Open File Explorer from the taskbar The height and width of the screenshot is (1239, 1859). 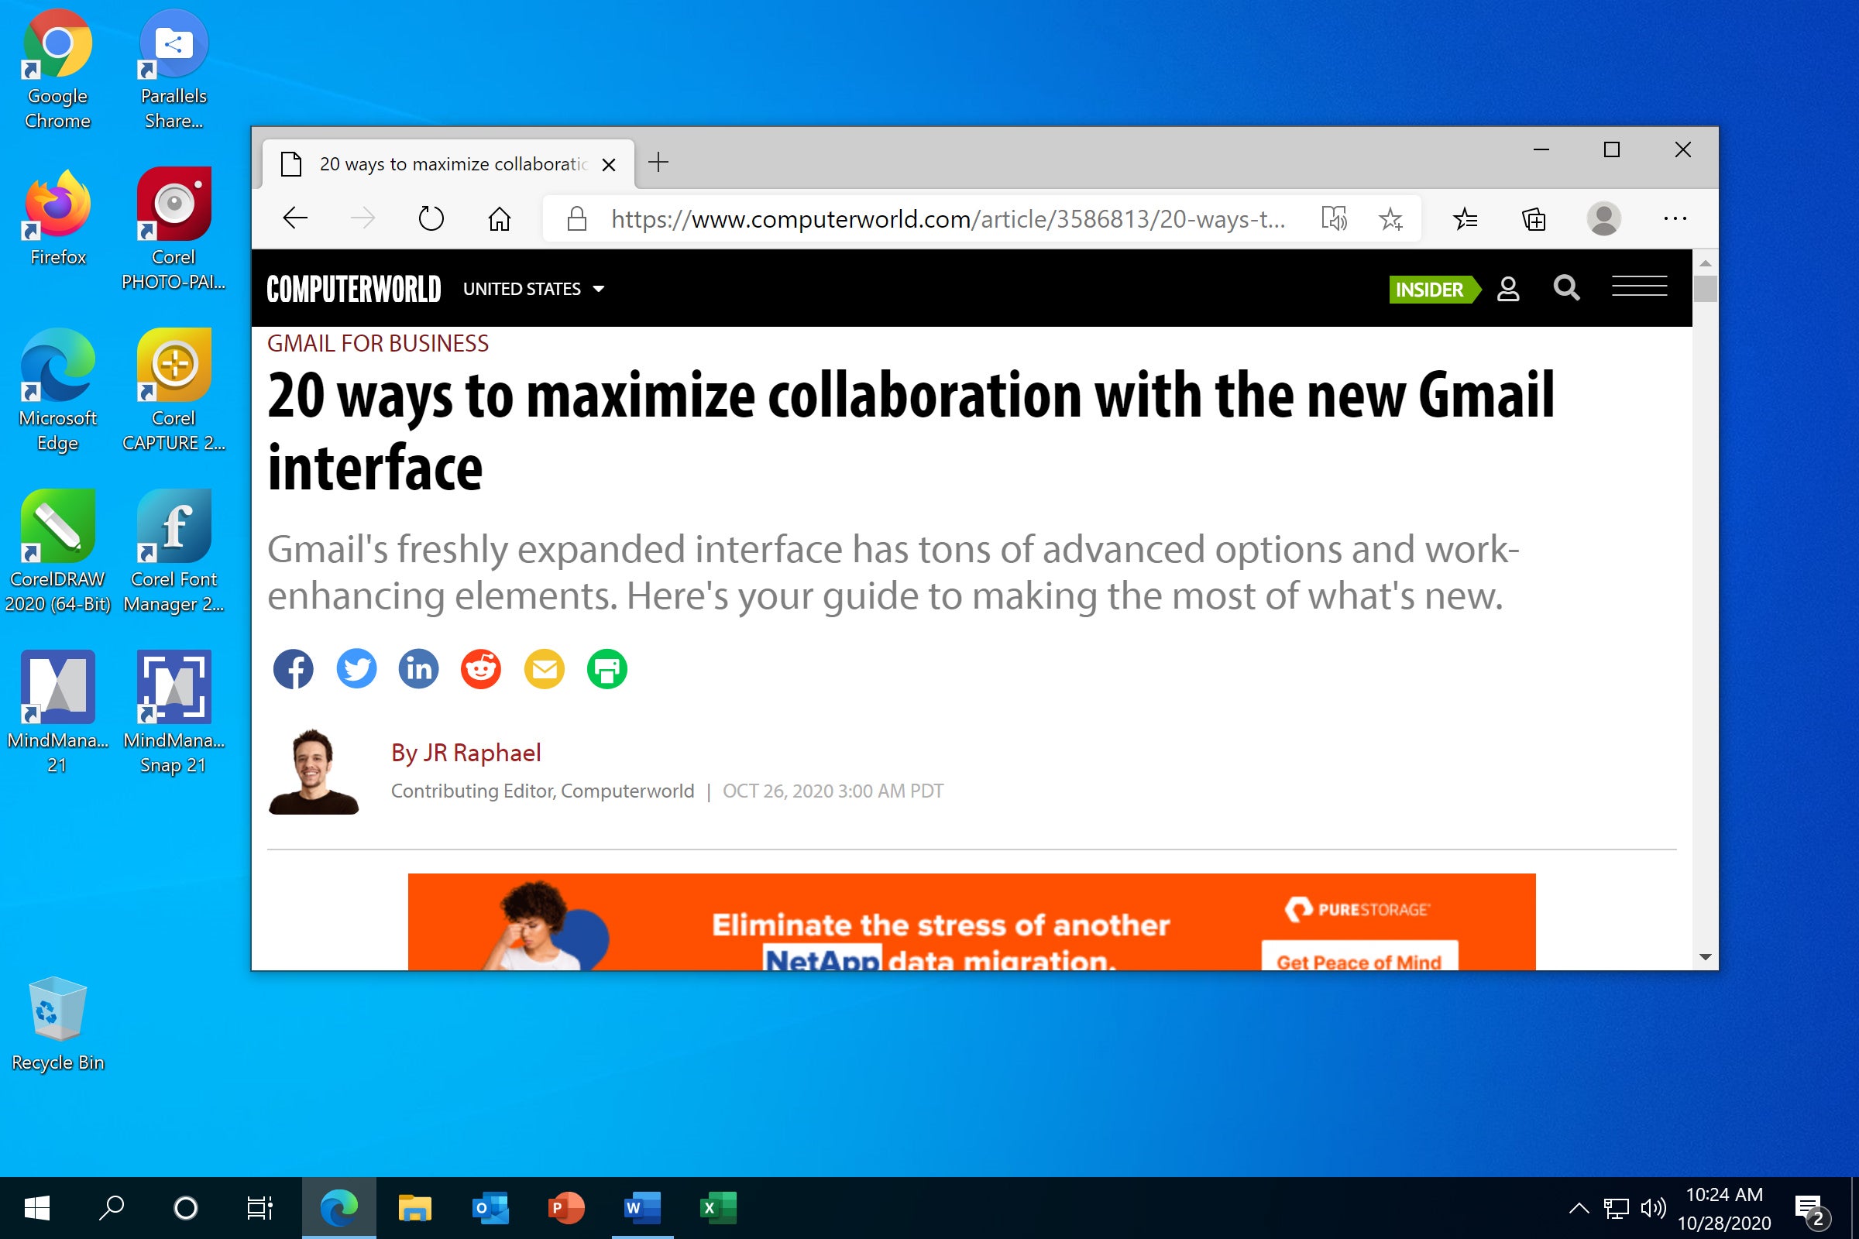tap(414, 1207)
